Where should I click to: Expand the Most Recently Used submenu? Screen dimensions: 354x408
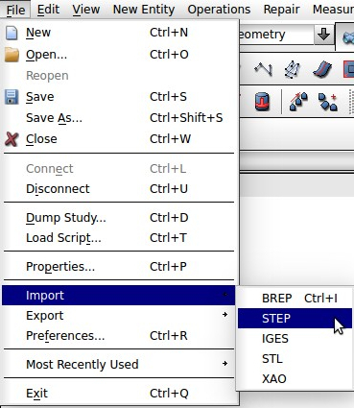118,364
